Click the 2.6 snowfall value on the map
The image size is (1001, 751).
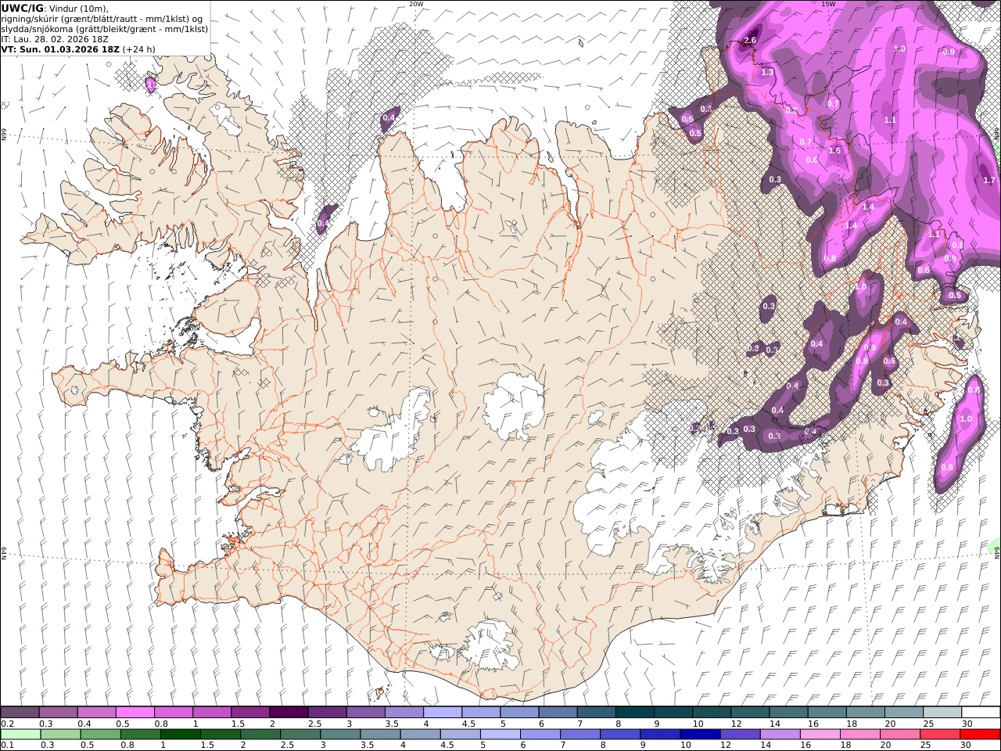751,41
